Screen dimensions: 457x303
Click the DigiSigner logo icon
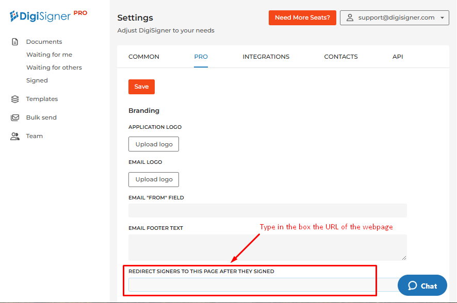(x=14, y=16)
